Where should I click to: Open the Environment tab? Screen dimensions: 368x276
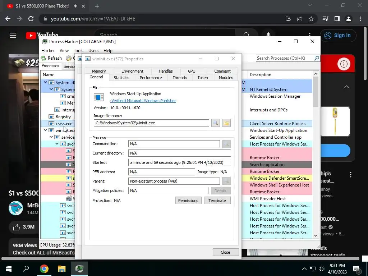tap(132, 71)
